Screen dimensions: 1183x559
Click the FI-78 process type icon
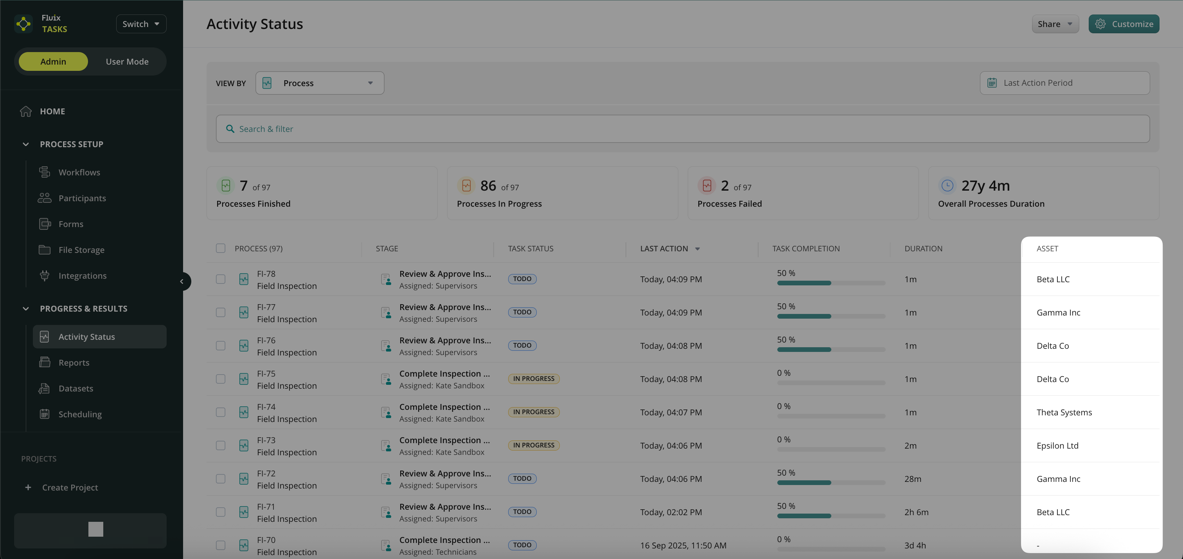(244, 279)
